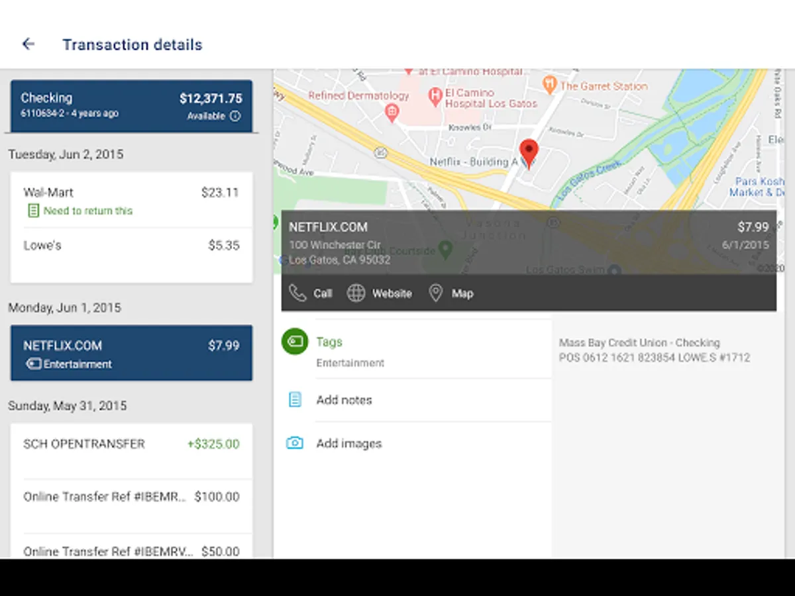Image resolution: width=795 pixels, height=596 pixels.
Task: Click Add images
Action: pos(349,444)
